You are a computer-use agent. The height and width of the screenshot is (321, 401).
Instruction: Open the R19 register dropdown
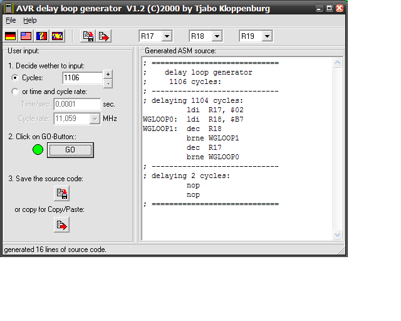pos(268,36)
